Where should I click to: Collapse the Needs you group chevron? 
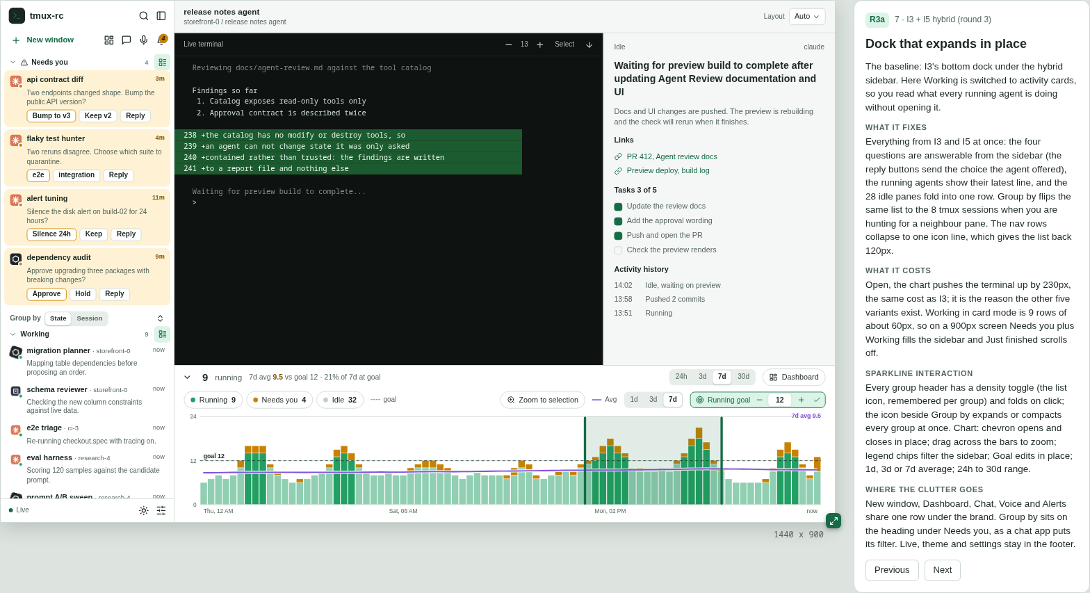13,63
